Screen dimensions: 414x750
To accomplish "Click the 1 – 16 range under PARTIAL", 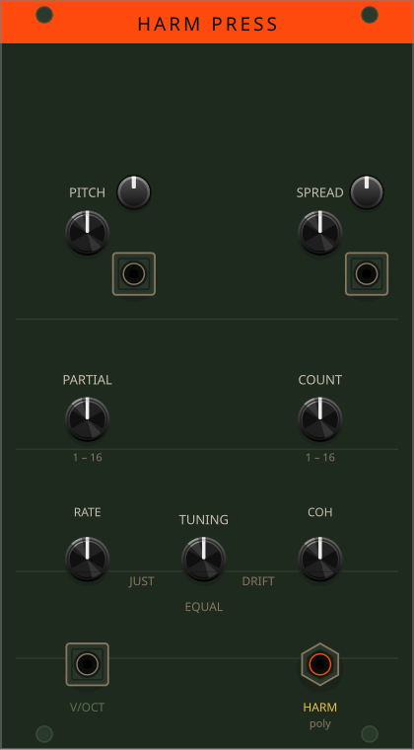I will click(88, 457).
